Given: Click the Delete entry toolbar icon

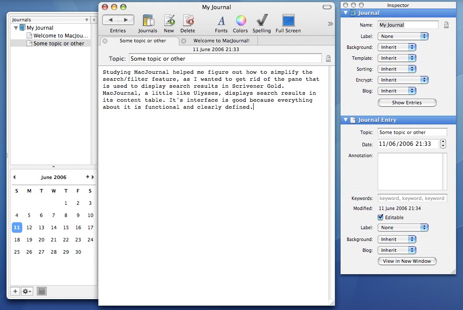Looking at the screenshot, I should 188,21.
